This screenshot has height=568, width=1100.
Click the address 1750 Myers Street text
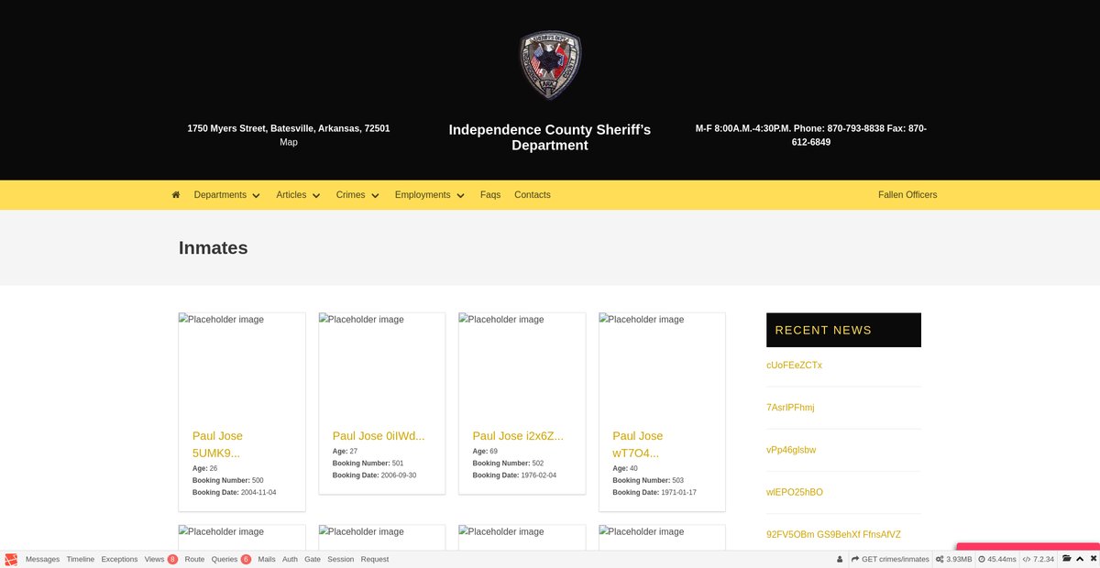click(x=289, y=128)
